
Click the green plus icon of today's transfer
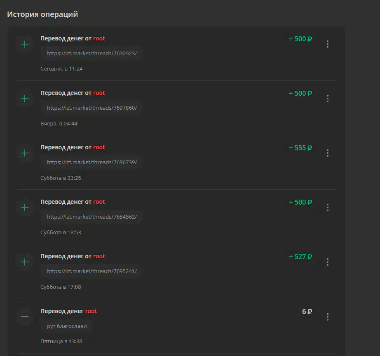[x=25, y=44]
